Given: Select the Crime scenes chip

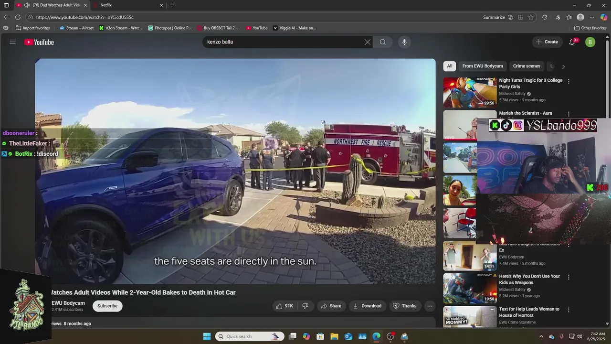Looking at the screenshot, I should tap(527, 66).
